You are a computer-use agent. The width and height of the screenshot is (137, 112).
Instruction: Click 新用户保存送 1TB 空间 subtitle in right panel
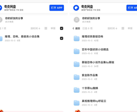click(x=91, y=10)
